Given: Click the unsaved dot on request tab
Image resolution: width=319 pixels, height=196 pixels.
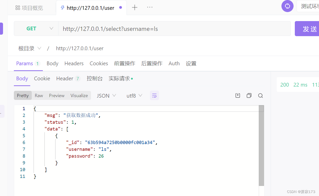Looking at the screenshot, I should (120, 8).
